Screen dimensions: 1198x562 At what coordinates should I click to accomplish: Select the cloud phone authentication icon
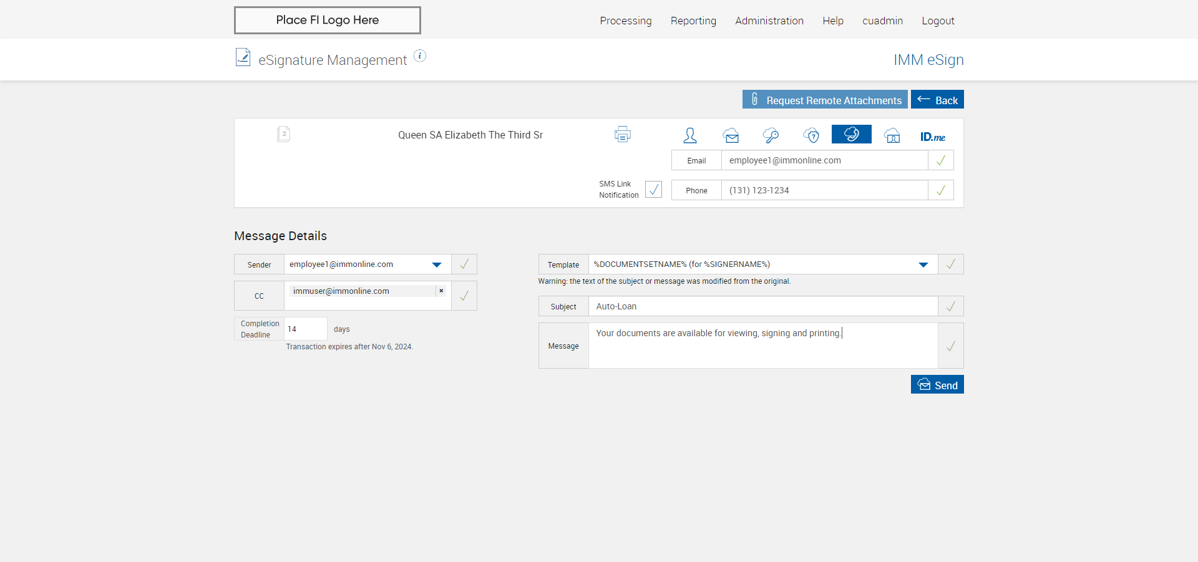click(x=851, y=135)
